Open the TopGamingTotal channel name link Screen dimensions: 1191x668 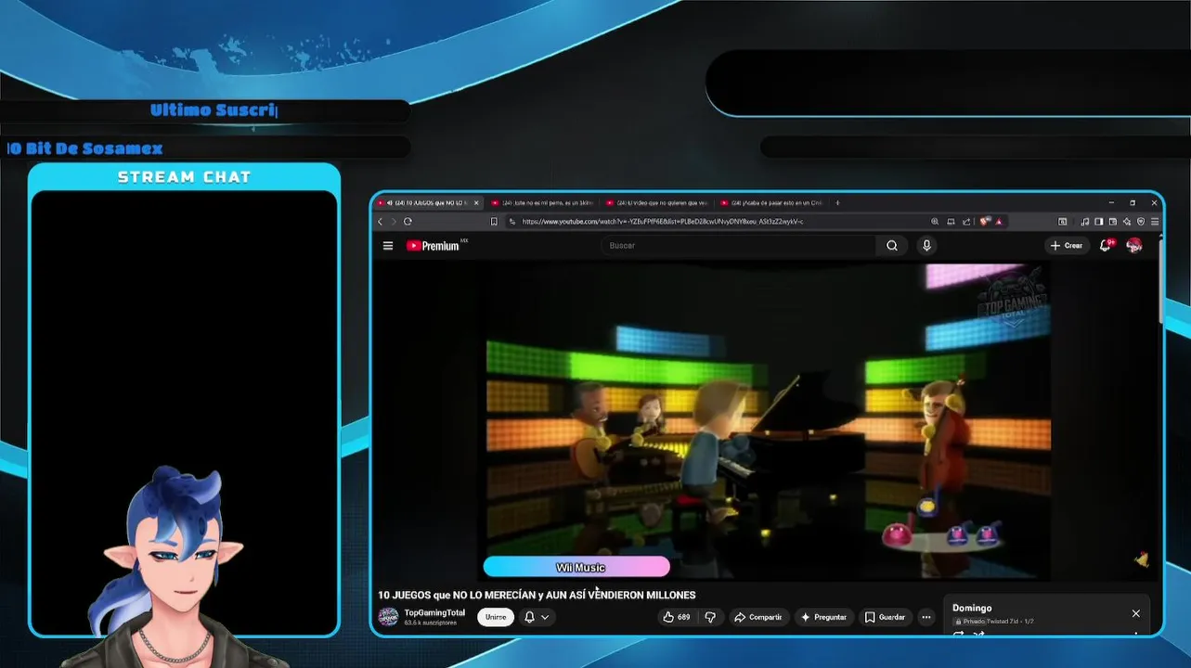(434, 612)
